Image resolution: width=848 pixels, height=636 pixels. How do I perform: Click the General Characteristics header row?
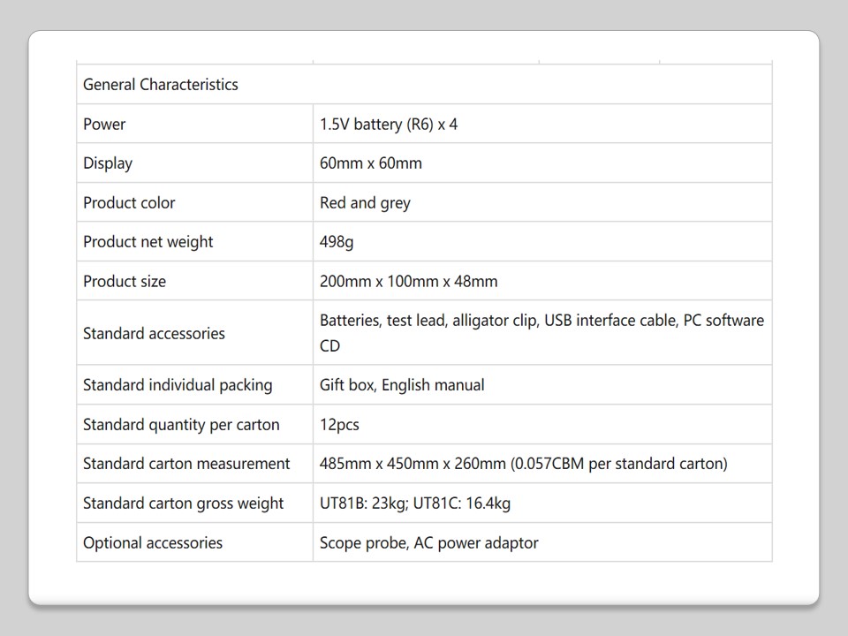tap(161, 85)
